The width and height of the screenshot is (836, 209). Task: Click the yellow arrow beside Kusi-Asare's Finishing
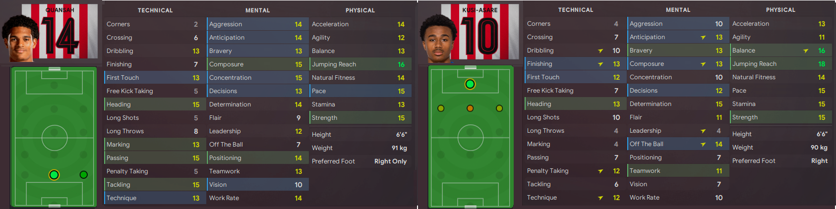600,64
